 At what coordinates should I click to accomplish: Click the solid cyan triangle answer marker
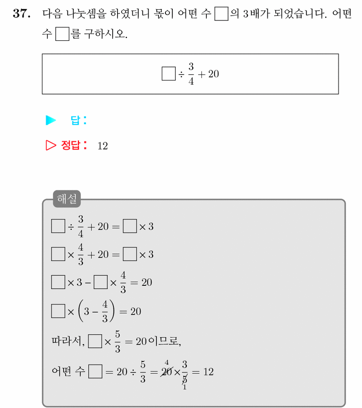point(51,120)
